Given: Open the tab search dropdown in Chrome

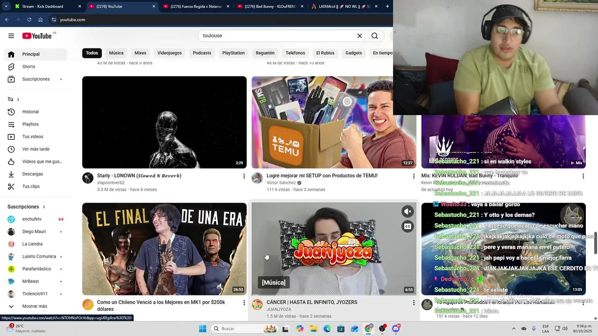Looking at the screenshot, I should click(x=6, y=7).
